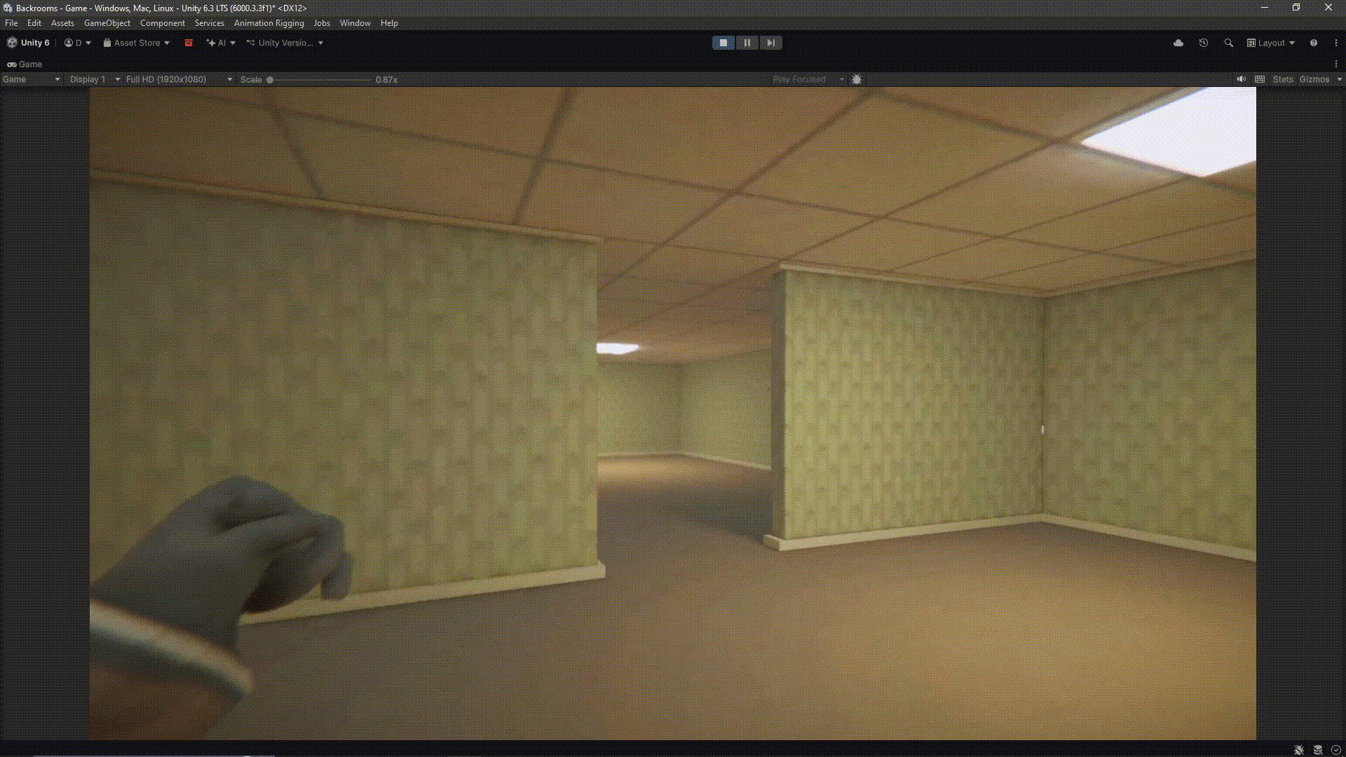
Task: Click the step frame button
Action: pos(770,43)
